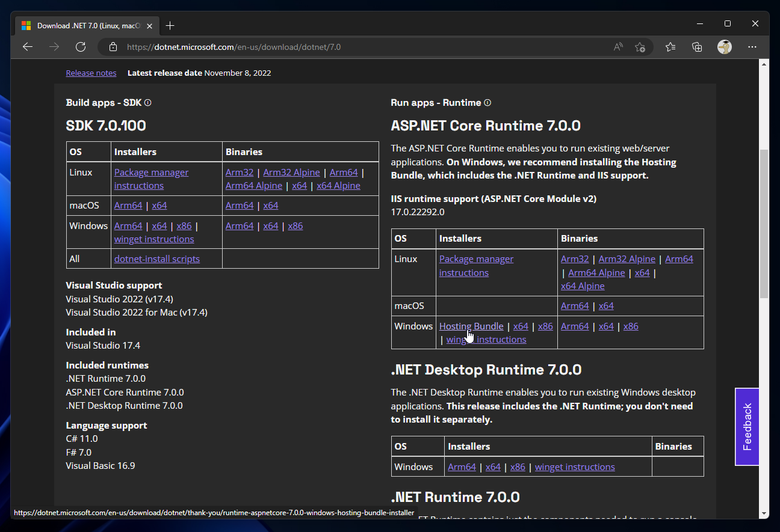780x532 pixels.
Task: Open a new browser tab
Action: [x=170, y=25]
